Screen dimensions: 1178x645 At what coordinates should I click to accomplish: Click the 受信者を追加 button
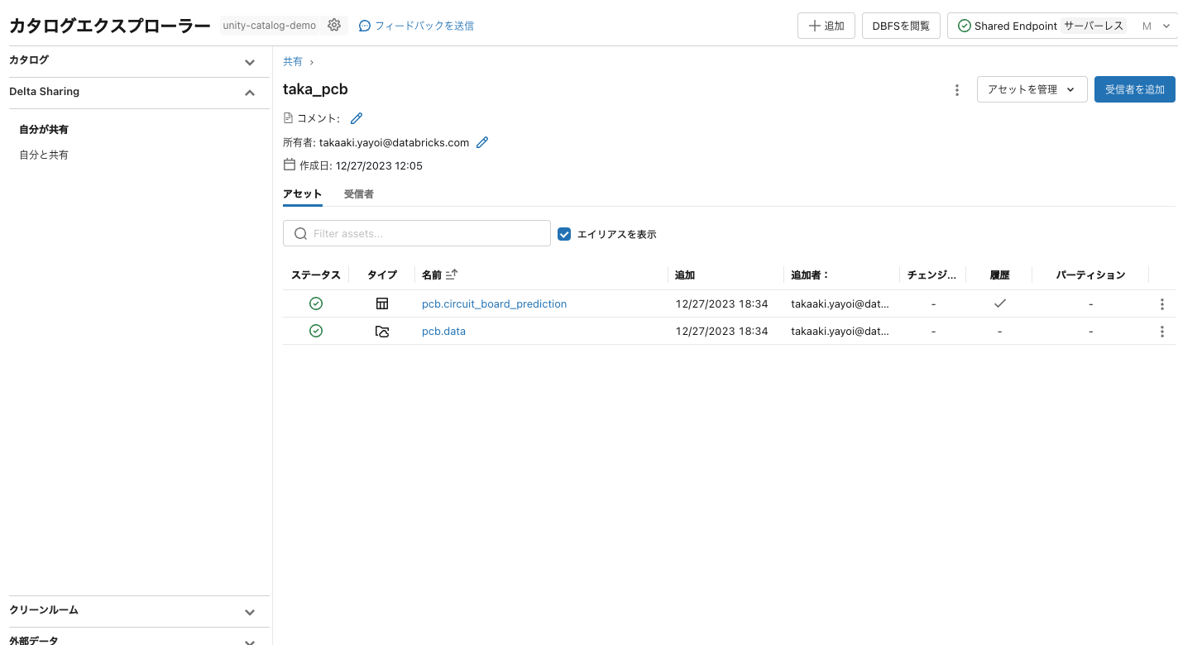pyautogui.click(x=1134, y=89)
